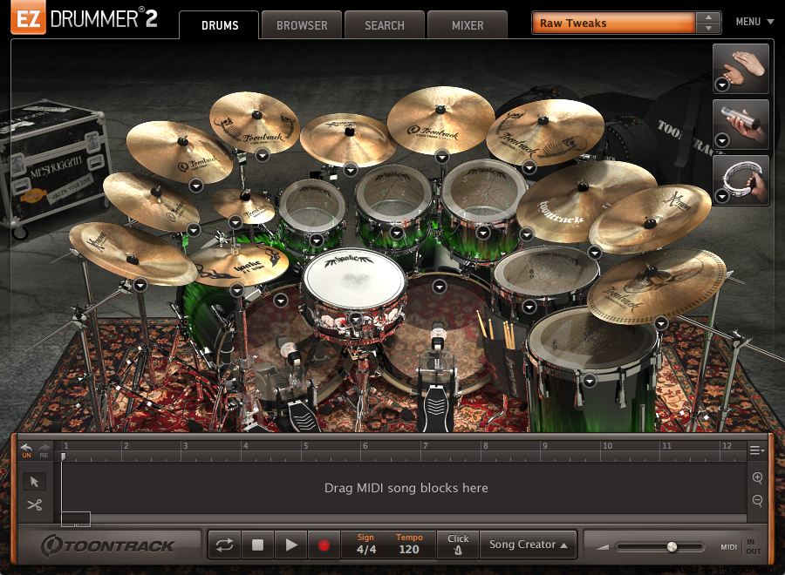Open the Raw Tweaks preset dropdown

click(625, 24)
